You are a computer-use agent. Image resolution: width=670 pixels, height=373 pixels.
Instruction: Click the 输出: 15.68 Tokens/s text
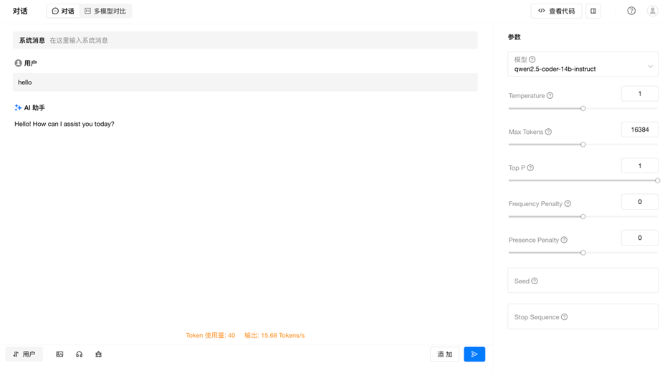click(274, 336)
